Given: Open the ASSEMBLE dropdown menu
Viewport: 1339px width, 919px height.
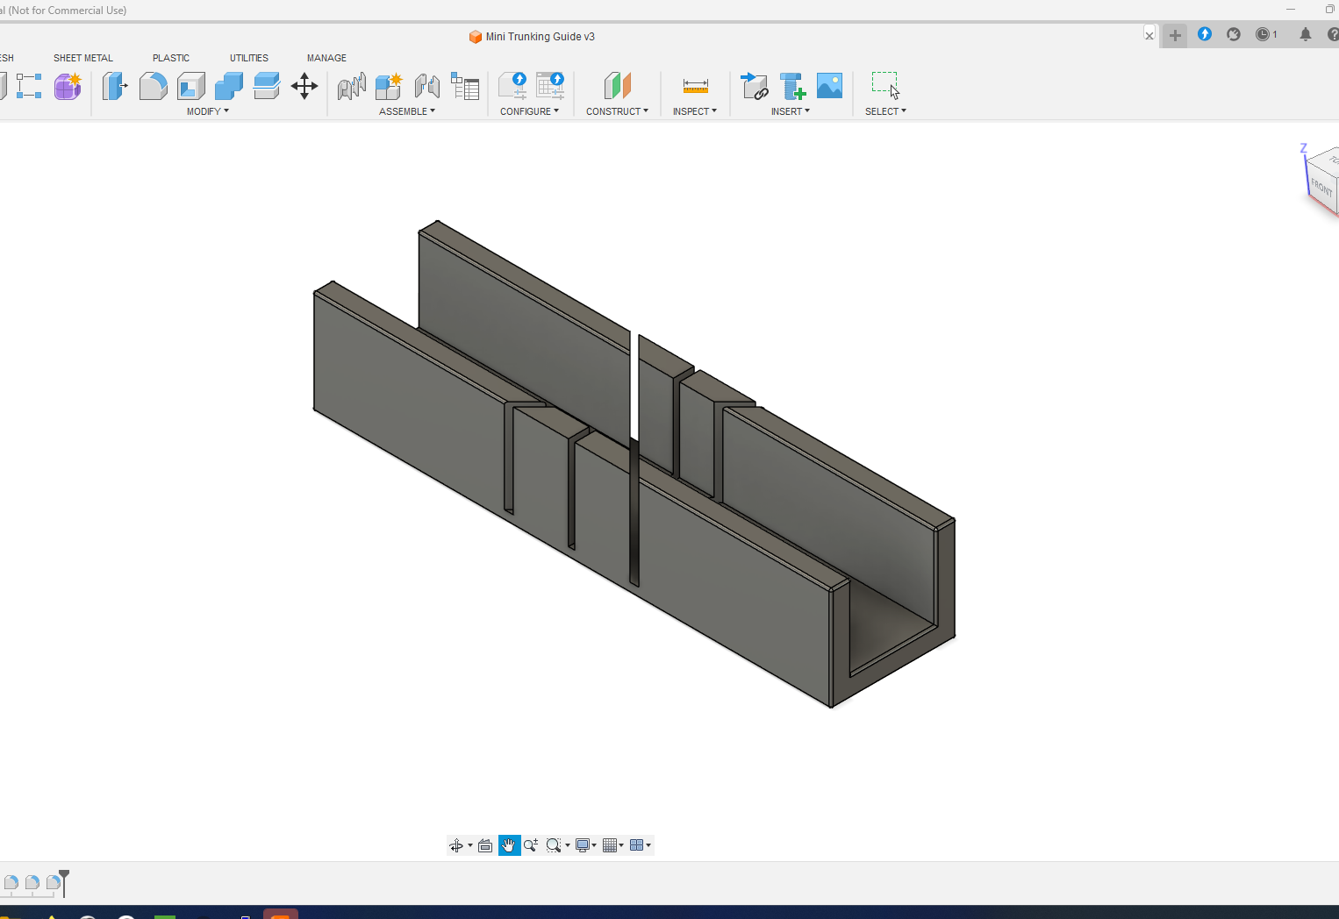Looking at the screenshot, I should point(407,111).
